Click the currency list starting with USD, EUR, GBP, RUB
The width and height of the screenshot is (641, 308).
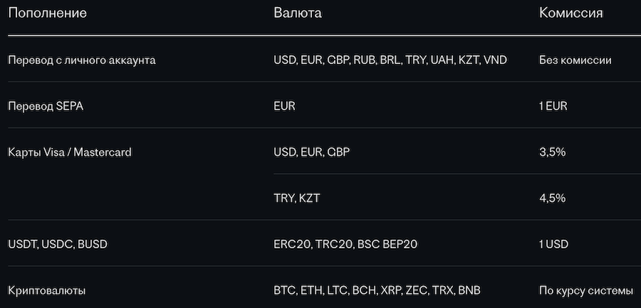pos(390,60)
